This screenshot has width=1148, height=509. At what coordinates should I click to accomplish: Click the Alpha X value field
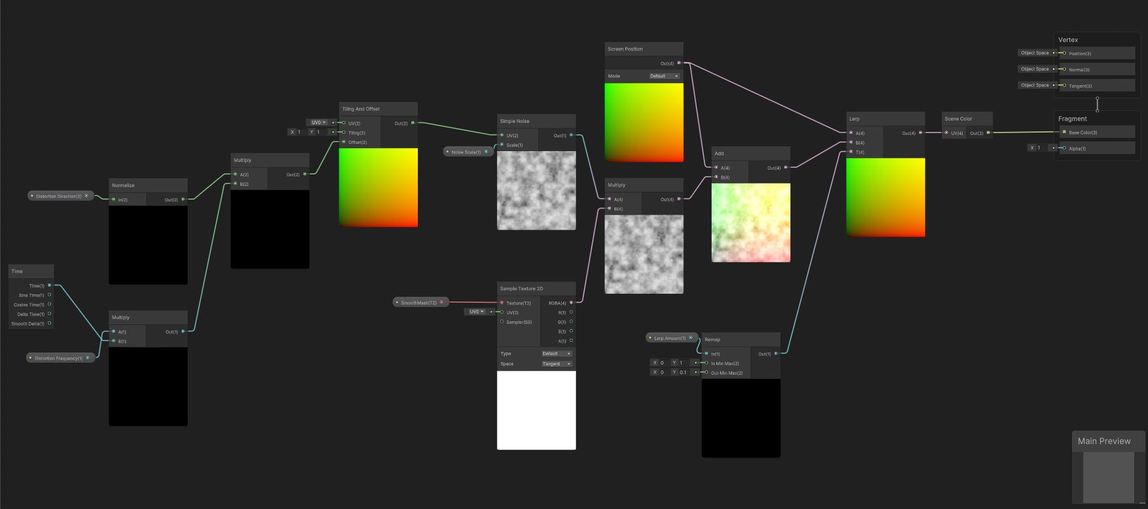pos(1042,147)
